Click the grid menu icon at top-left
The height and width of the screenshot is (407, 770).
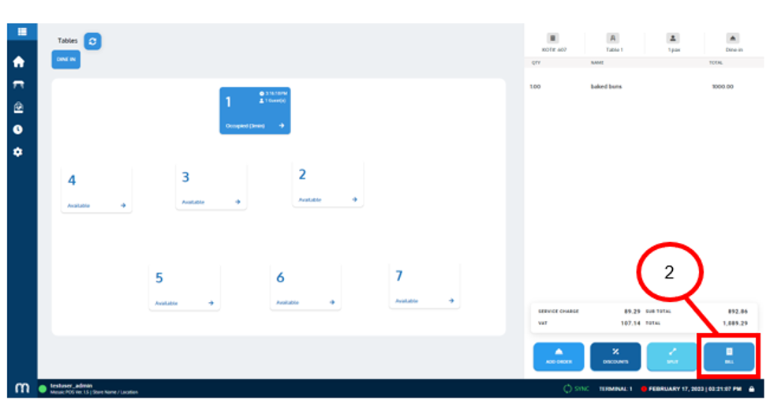pos(22,32)
